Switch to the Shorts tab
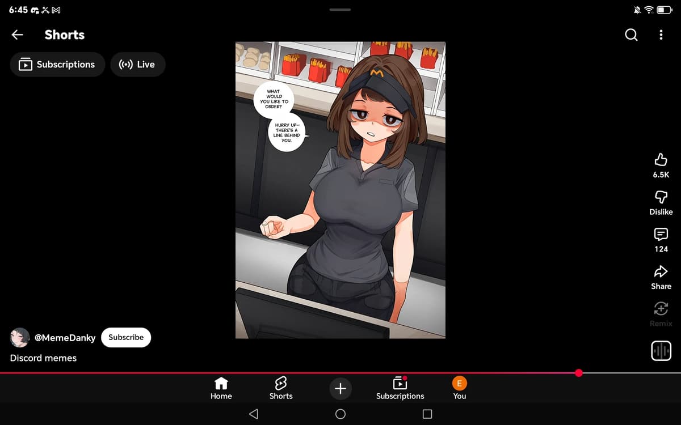Image resolution: width=681 pixels, height=425 pixels. point(281,389)
